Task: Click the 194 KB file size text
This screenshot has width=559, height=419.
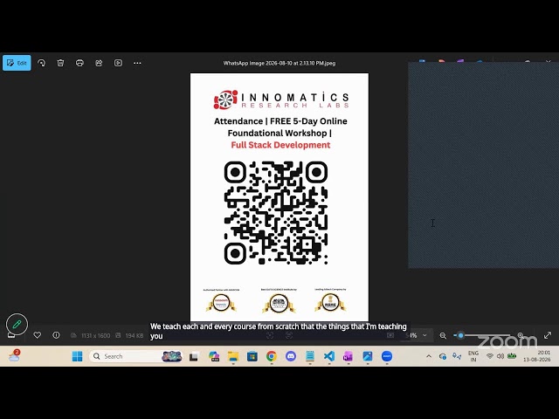Action: tap(135, 335)
